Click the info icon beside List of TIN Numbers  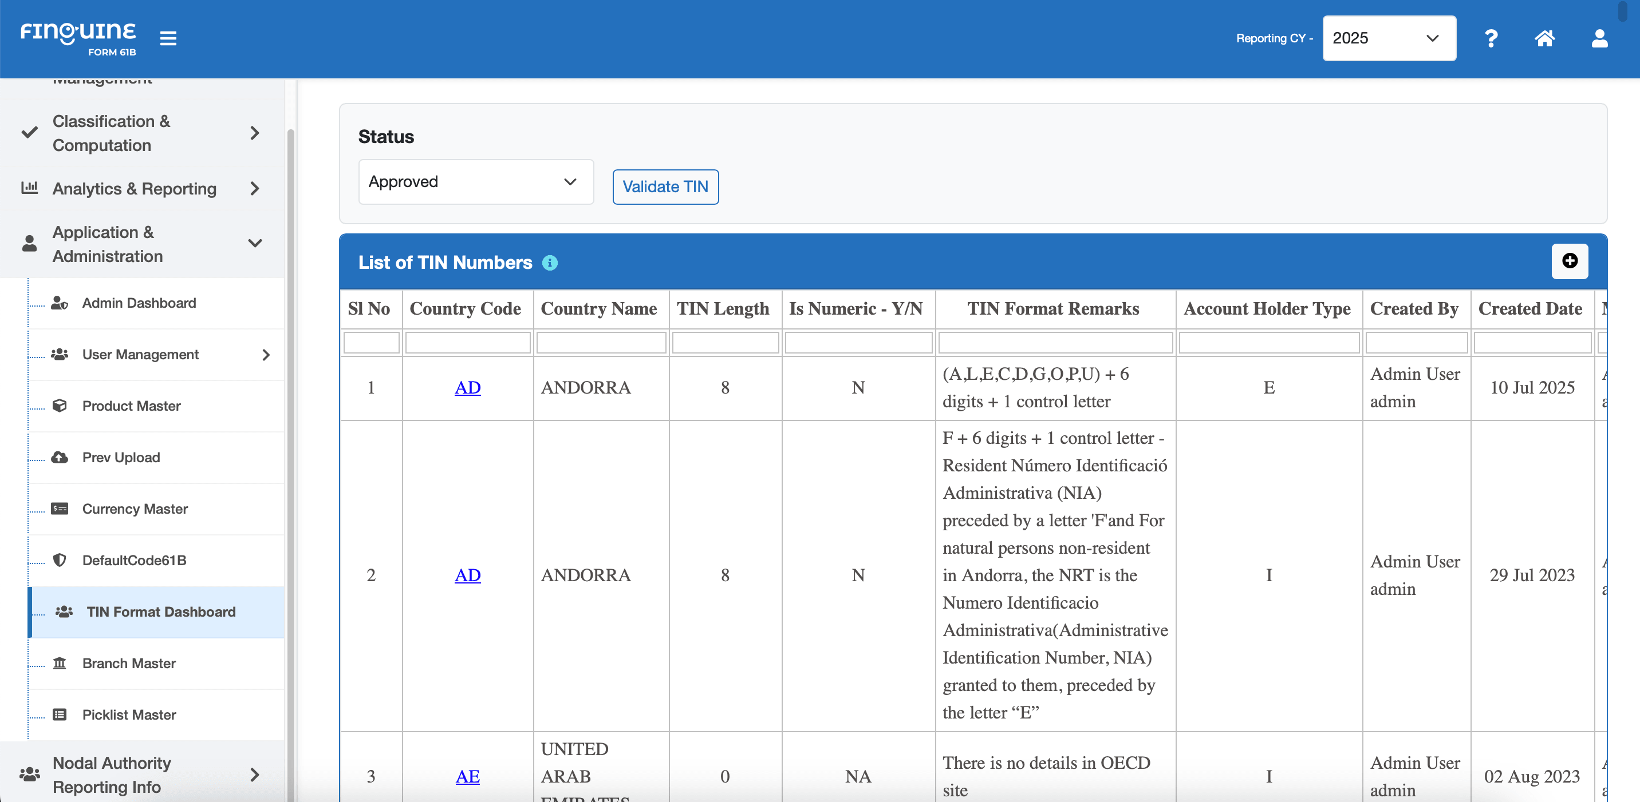click(550, 263)
